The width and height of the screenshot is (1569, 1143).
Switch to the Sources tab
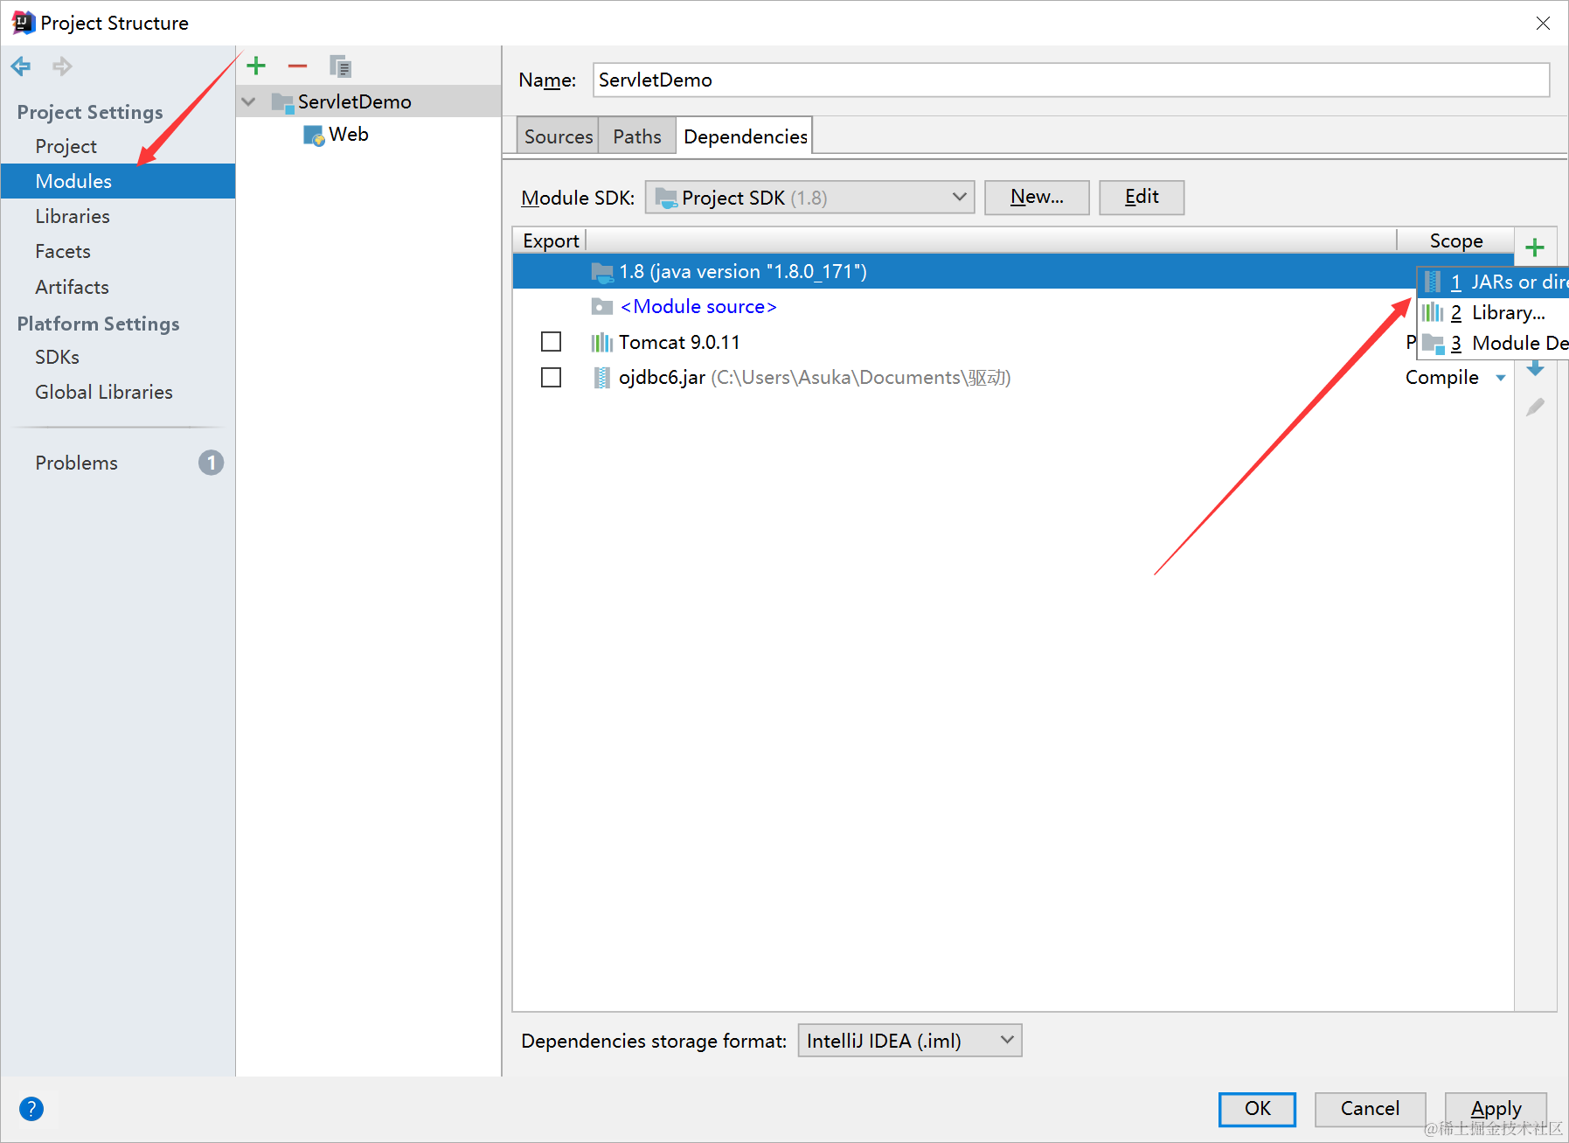tap(558, 136)
